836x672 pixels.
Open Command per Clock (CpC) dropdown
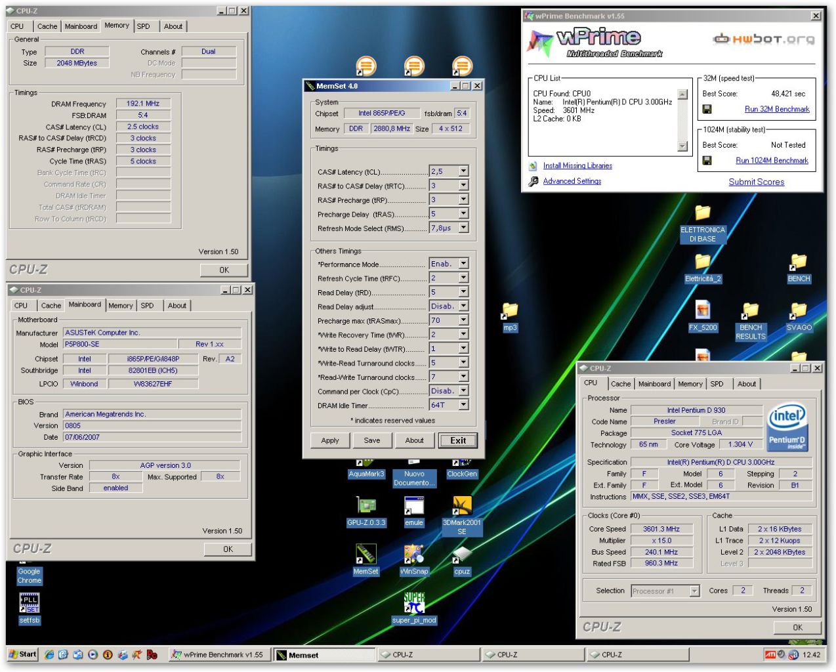pos(463,390)
